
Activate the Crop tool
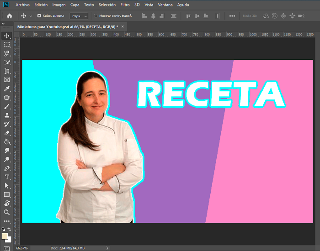point(7,71)
